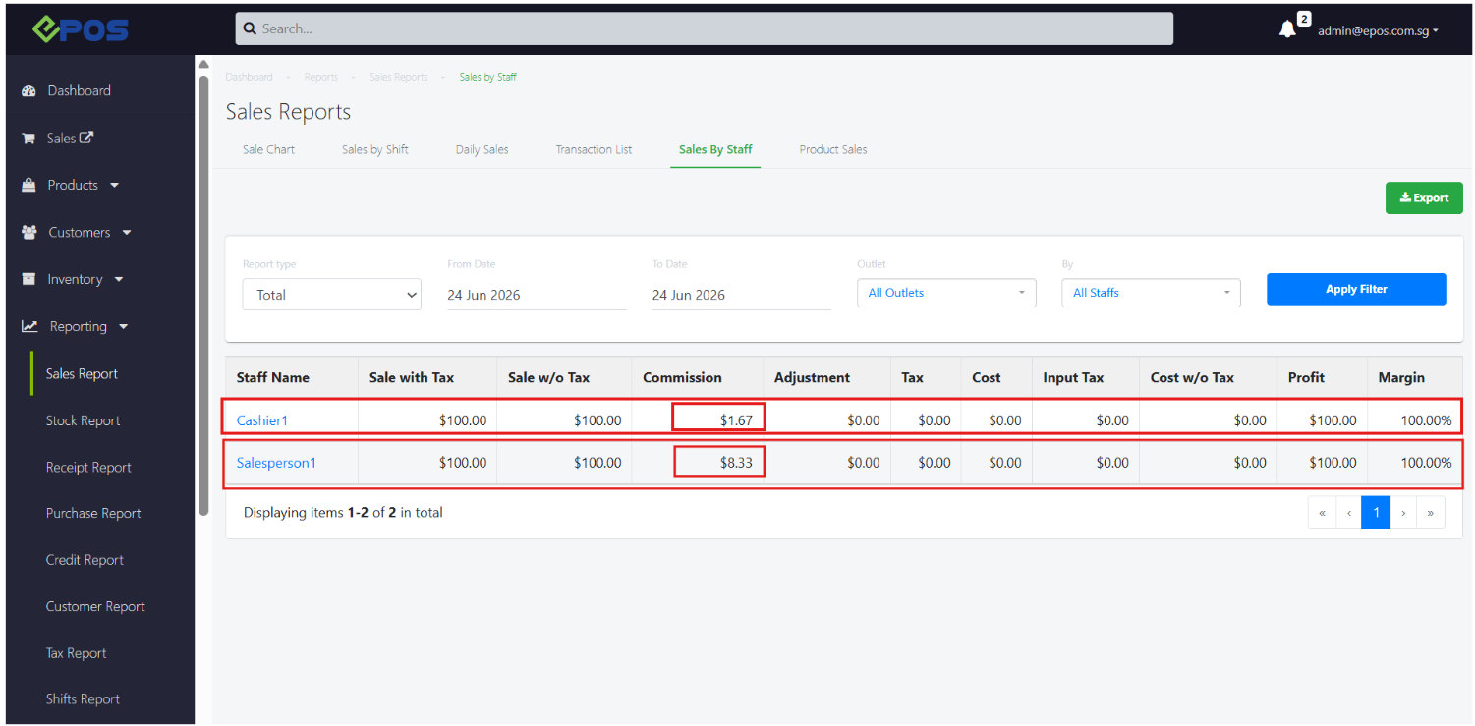Expand the Inventory submenu
1475x726 pixels.
[119, 279]
